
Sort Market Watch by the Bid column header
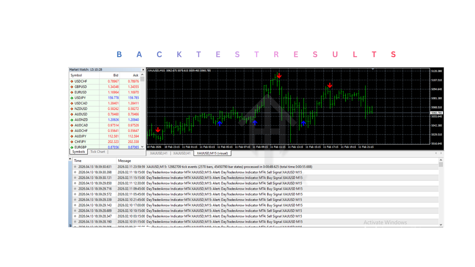(115, 75)
